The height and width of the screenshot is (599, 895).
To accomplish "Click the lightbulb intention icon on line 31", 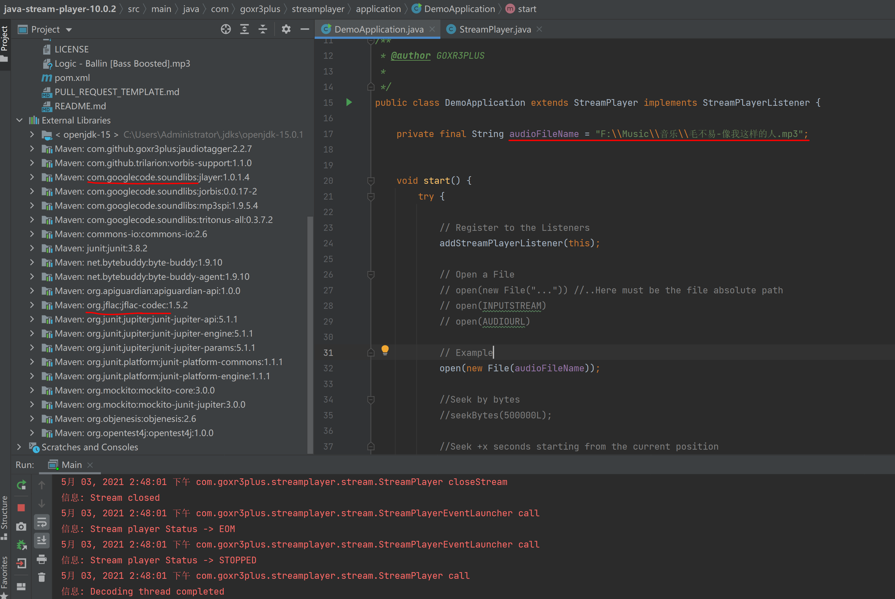I will tap(385, 350).
